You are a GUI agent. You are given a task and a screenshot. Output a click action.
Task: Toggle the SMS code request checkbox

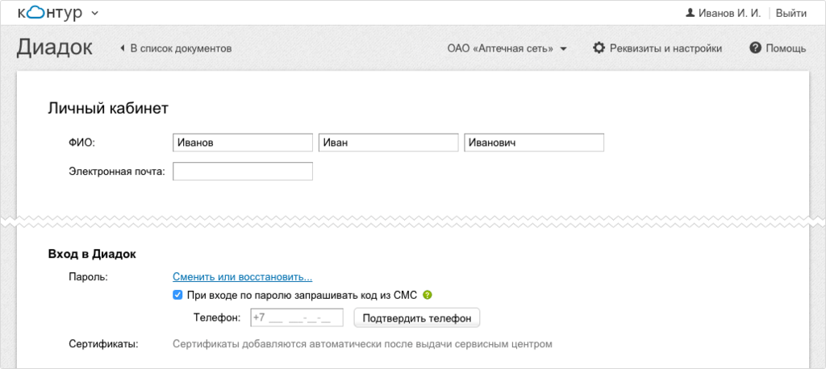(x=178, y=295)
